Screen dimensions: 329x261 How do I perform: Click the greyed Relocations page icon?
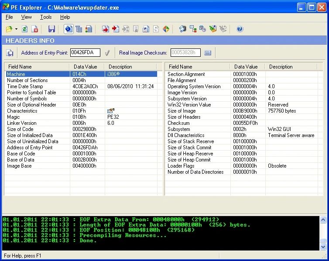pyautogui.click(x=156, y=29)
